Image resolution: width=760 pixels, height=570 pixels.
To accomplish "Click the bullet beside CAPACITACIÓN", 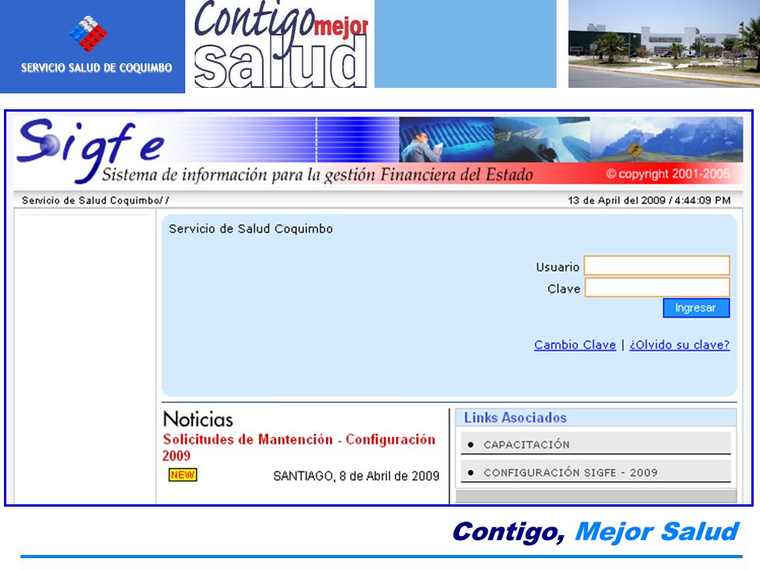I will coord(470,444).
